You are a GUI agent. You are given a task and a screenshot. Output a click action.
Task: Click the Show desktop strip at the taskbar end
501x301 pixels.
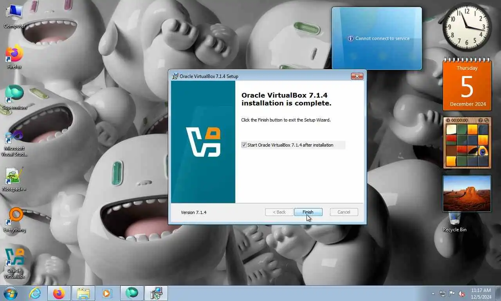[498, 294]
